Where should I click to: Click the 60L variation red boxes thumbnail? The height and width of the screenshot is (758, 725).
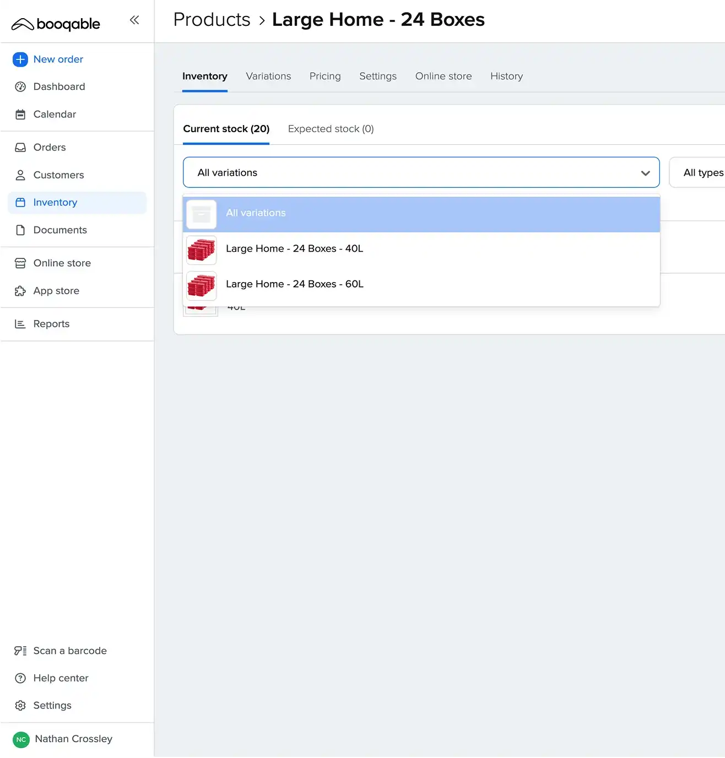click(x=201, y=285)
